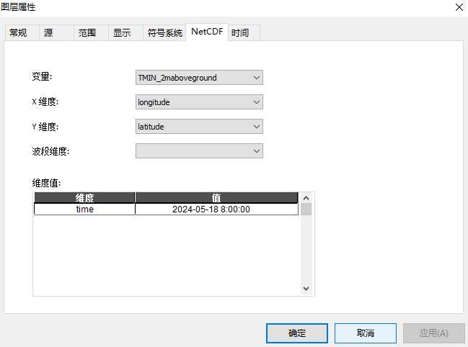Click the 维度 column header

[84, 197]
